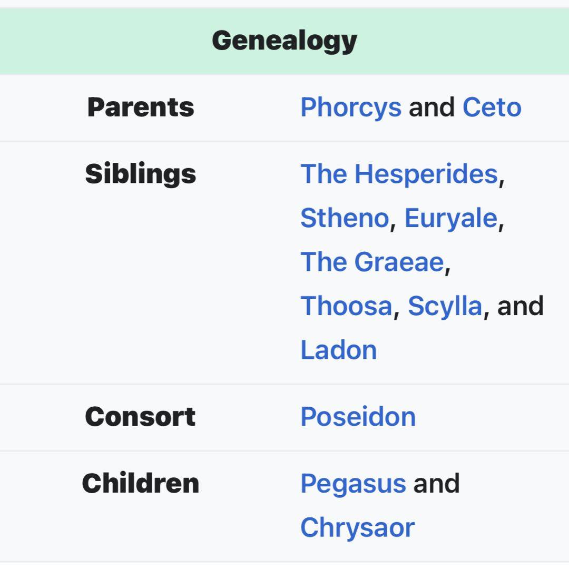Click "and" following the Scylla link
The height and width of the screenshot is (569, 569).
[520, 306]
